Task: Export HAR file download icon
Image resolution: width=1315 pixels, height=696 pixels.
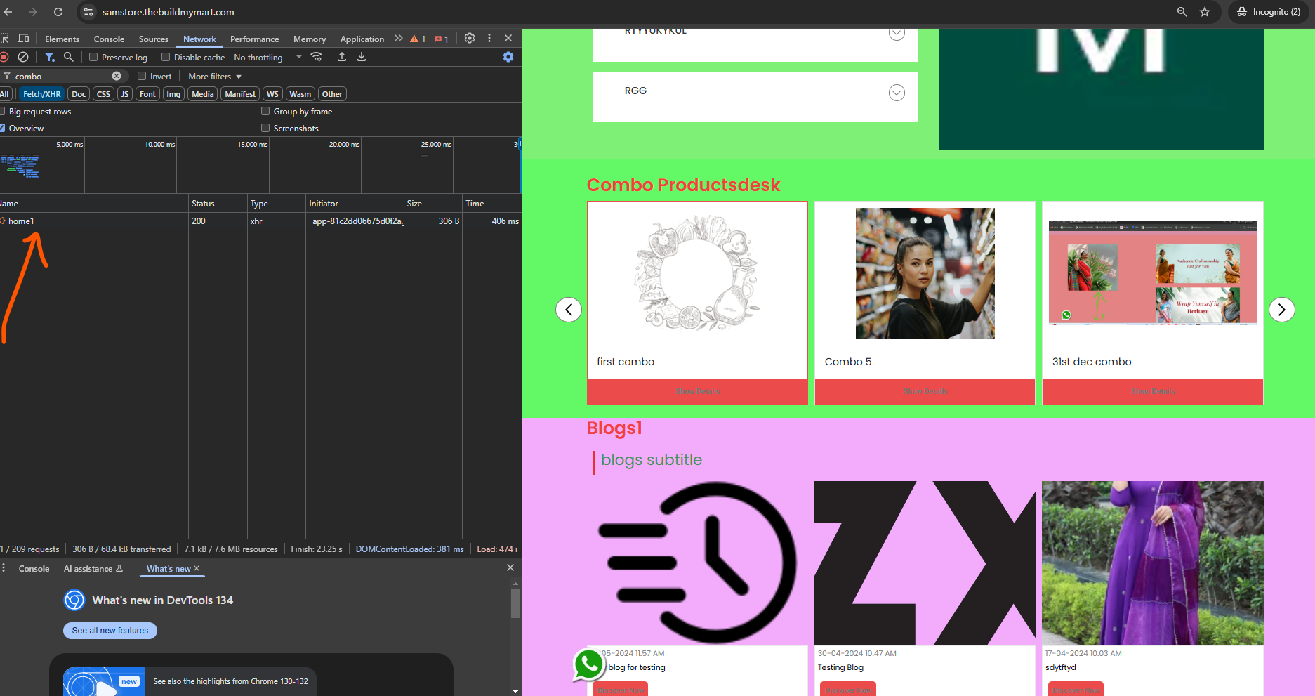Action: coord(362,57)
